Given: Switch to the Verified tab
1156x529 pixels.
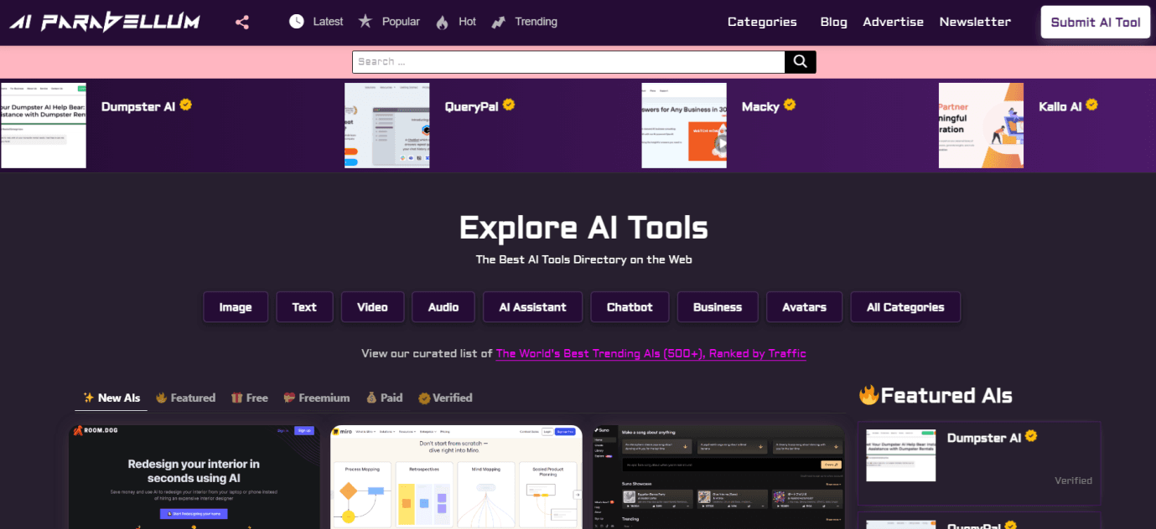Looking at the screenshot, I should pyautogui.click(x=445, y=398).
